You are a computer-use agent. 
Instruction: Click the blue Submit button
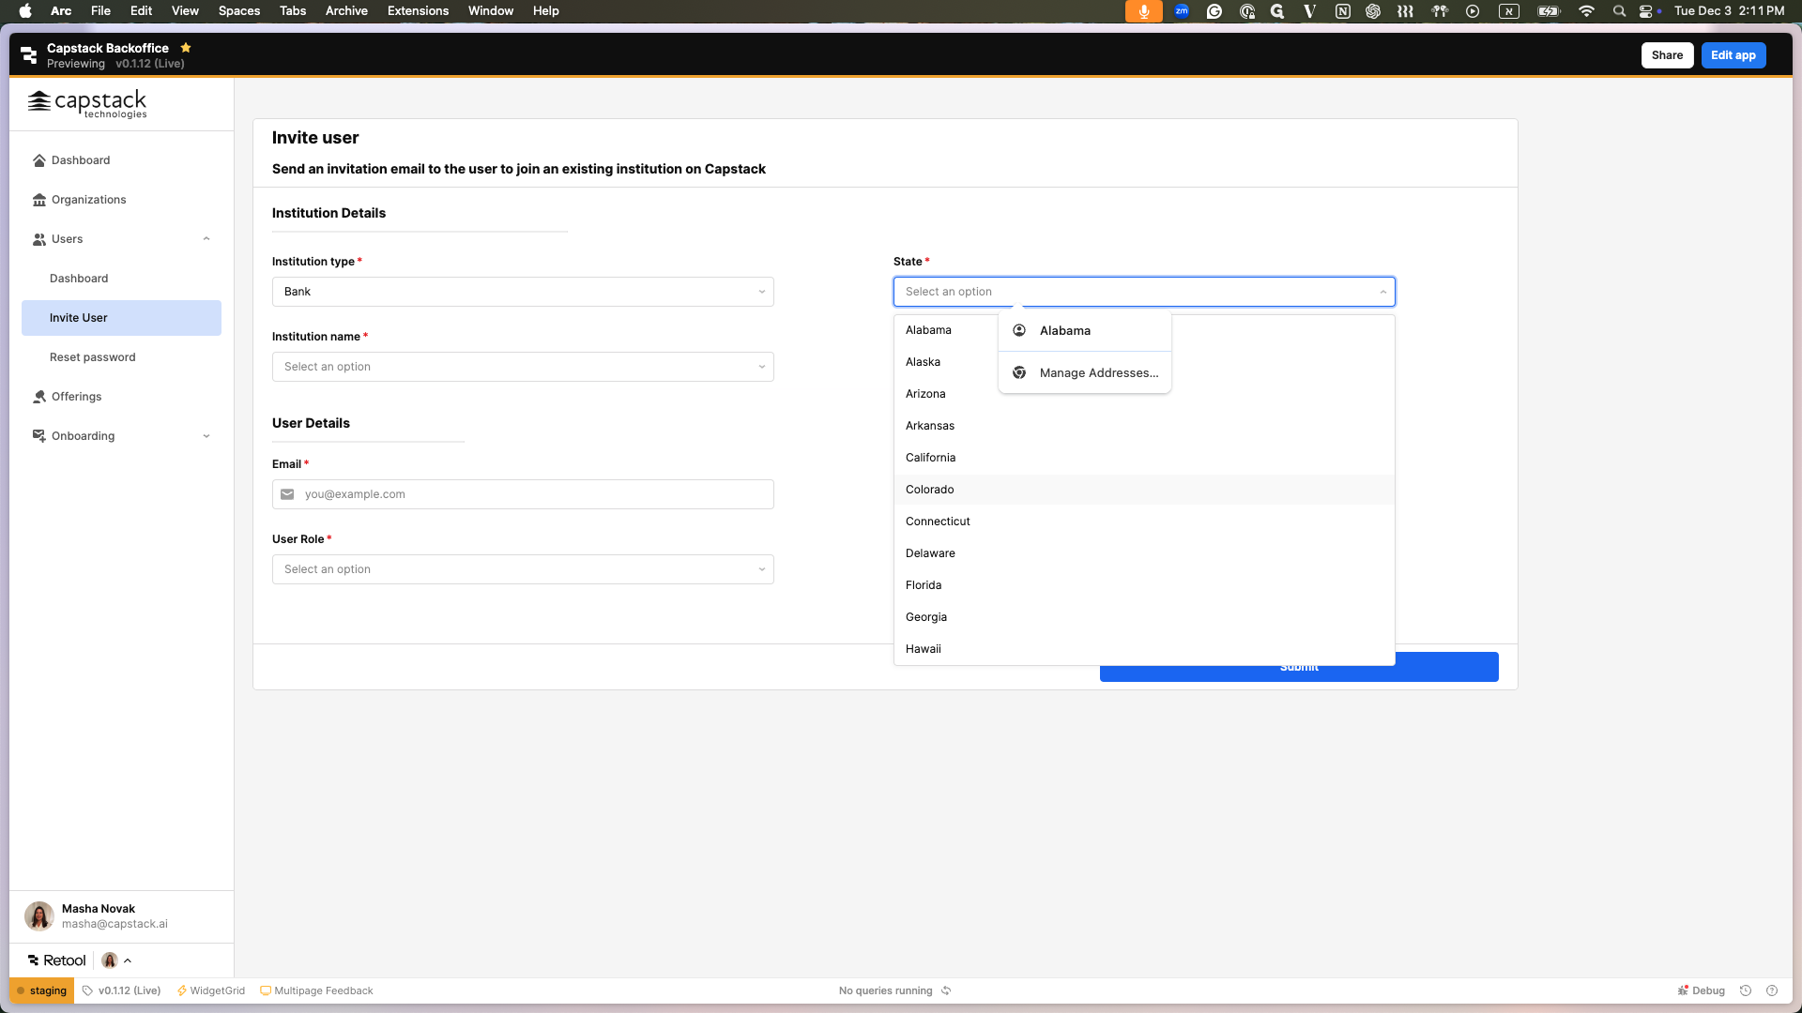1299,667
